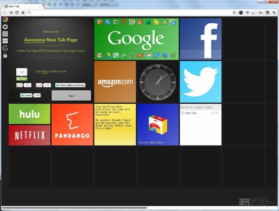The width and height of the screenshot is (279, 211).
Task: Select New Tab entry in tabs widget
Action: (191, 113)
